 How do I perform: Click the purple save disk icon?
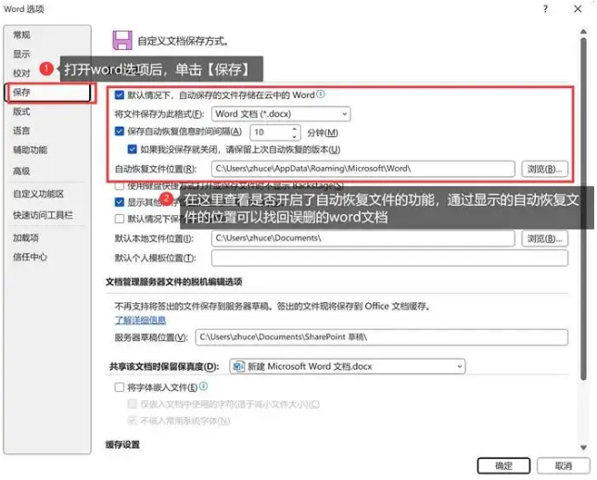click(x=122, y=41)
